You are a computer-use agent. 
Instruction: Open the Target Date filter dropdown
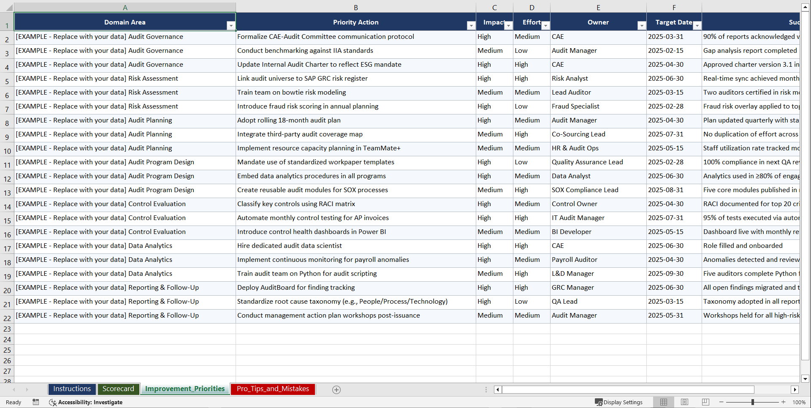[x=696, y=25]
